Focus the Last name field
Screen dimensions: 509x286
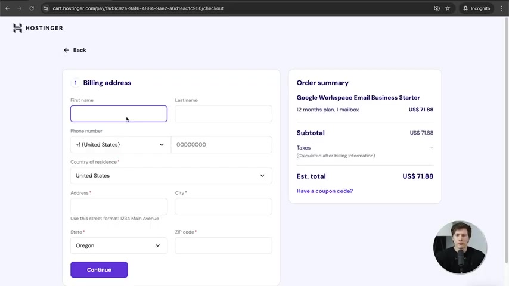point(224,114)
